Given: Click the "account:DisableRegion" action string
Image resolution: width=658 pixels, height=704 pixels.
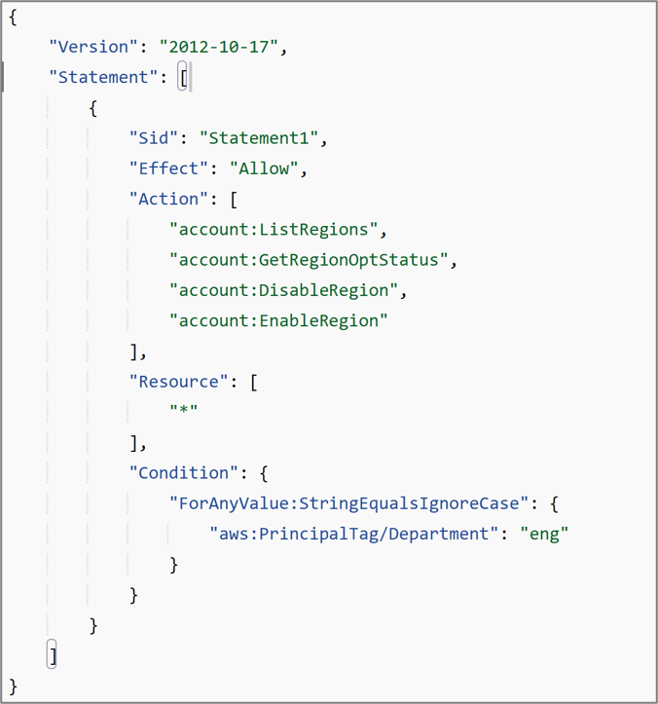Looking at the screenshot, I should (283, 290).
